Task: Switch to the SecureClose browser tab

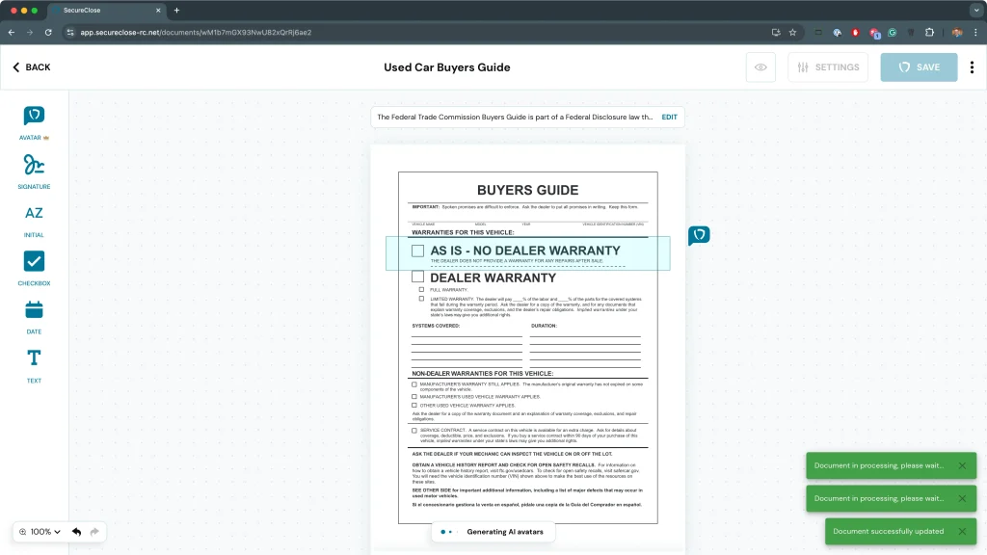Action: pyautogui.click(x=106, y=10)
